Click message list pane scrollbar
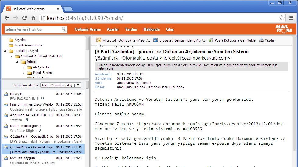 click(x=87, y=85)
